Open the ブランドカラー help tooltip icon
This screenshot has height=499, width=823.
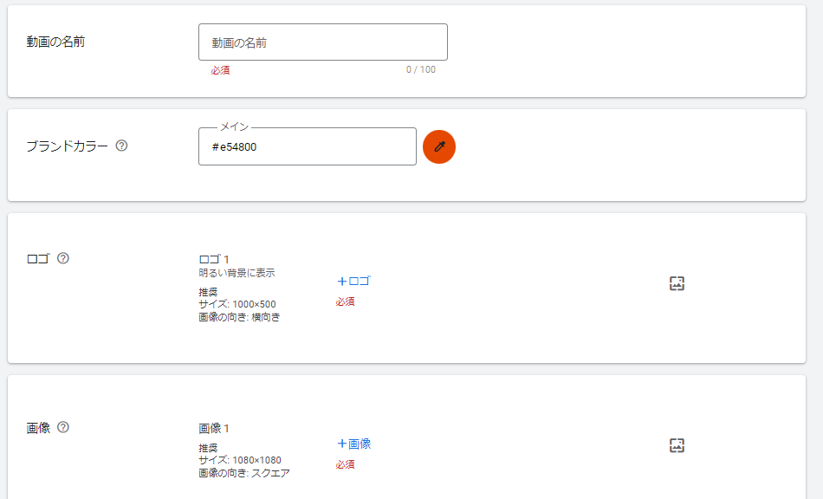(121, 146)
